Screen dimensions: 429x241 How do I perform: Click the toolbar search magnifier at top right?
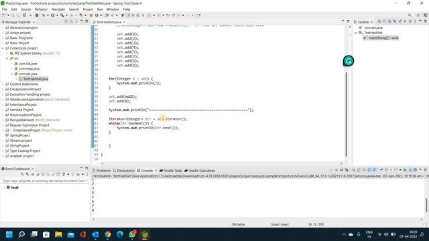pyautogui.click(x=410, y=15)
